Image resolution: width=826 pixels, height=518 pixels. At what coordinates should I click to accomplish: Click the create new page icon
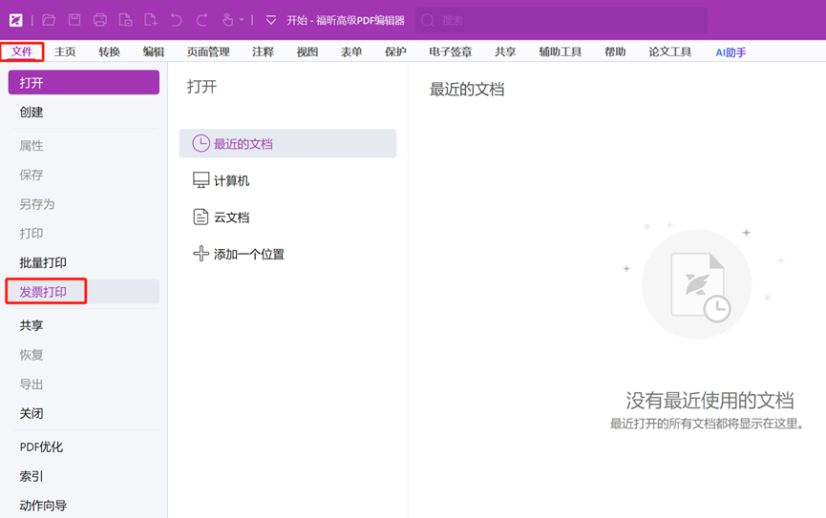coord(150,20)
